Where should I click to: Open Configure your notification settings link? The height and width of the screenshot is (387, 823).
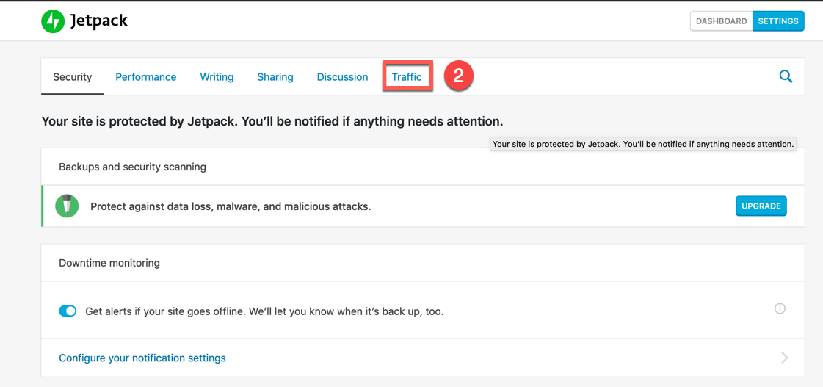click(142, 358)
